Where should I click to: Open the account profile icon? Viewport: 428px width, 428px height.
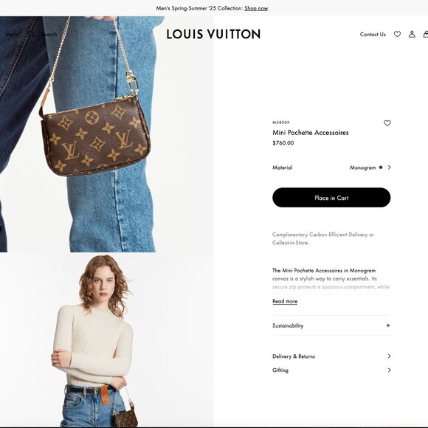412,34
